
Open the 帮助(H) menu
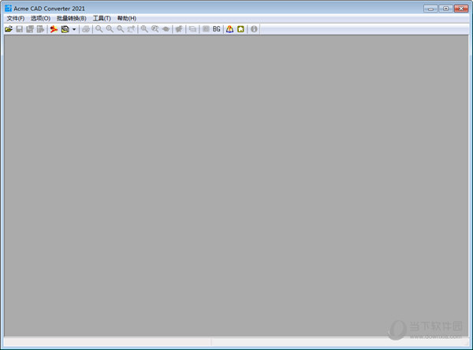pyautogui.click(x=126, y=18)
